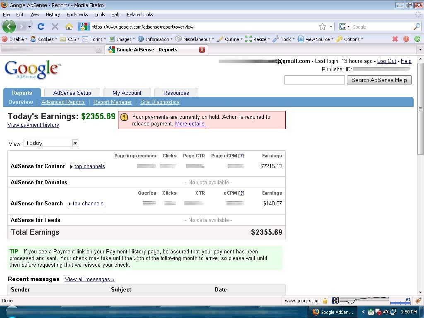Go to the Home page icon
The width and height of the screenshot is (424, 318).
coord(69,26)
